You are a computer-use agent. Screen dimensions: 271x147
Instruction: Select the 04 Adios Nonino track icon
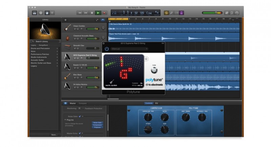(x=67, y=86)
